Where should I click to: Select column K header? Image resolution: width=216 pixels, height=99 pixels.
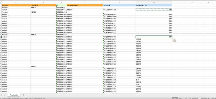point(192,2)
